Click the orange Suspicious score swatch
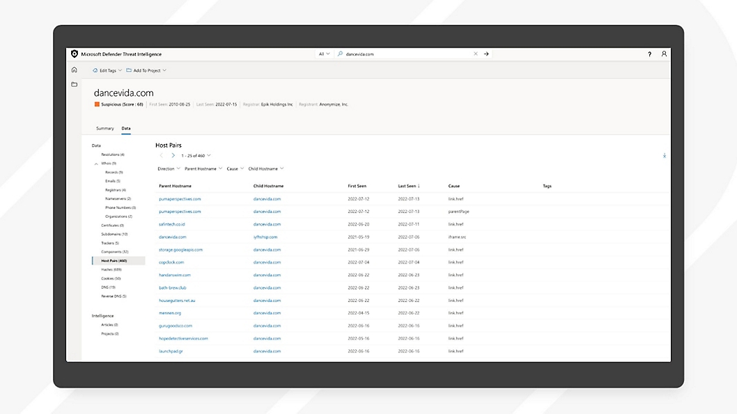The width and height of the screenshot is (737, 414). [x=98, y=104]
